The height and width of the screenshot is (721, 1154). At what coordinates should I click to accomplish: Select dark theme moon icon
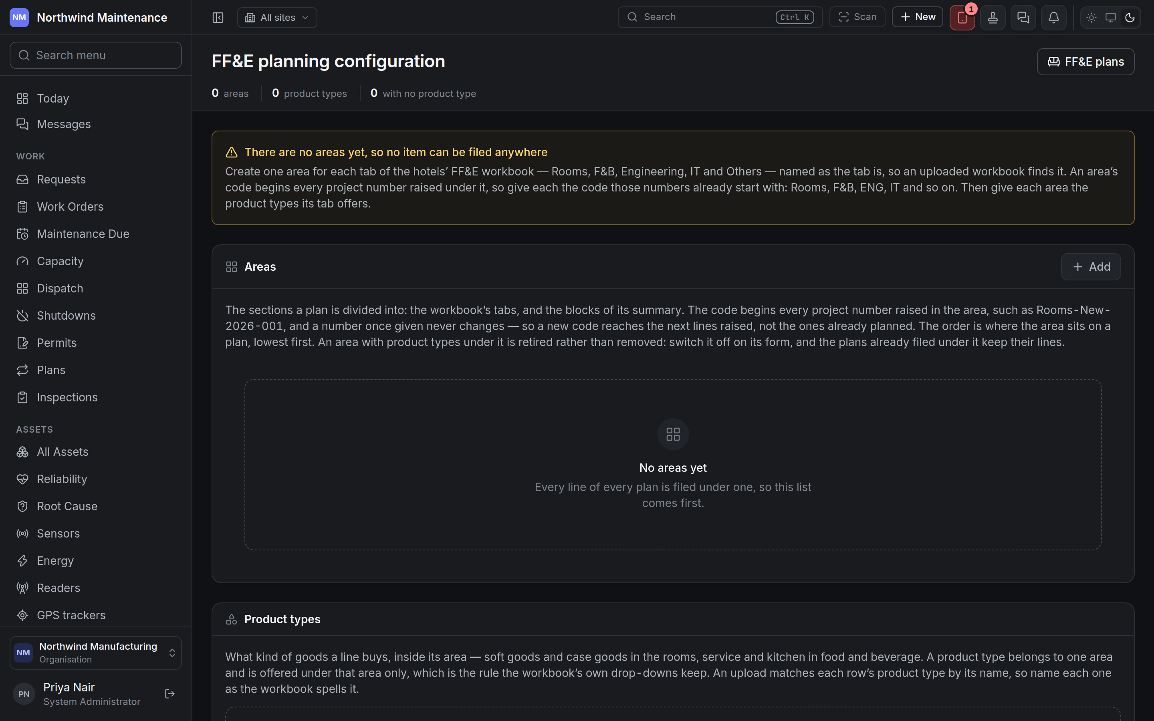point(1130,18)
